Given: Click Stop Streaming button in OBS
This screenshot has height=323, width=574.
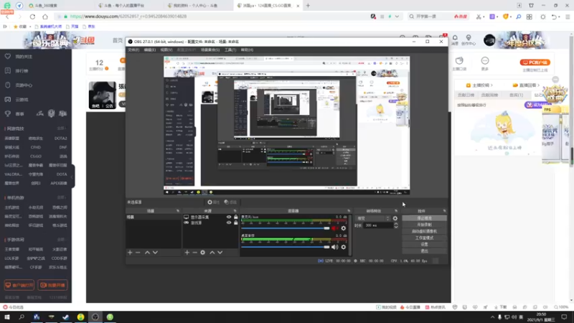Looking at the screenshot, I should 424,218.
